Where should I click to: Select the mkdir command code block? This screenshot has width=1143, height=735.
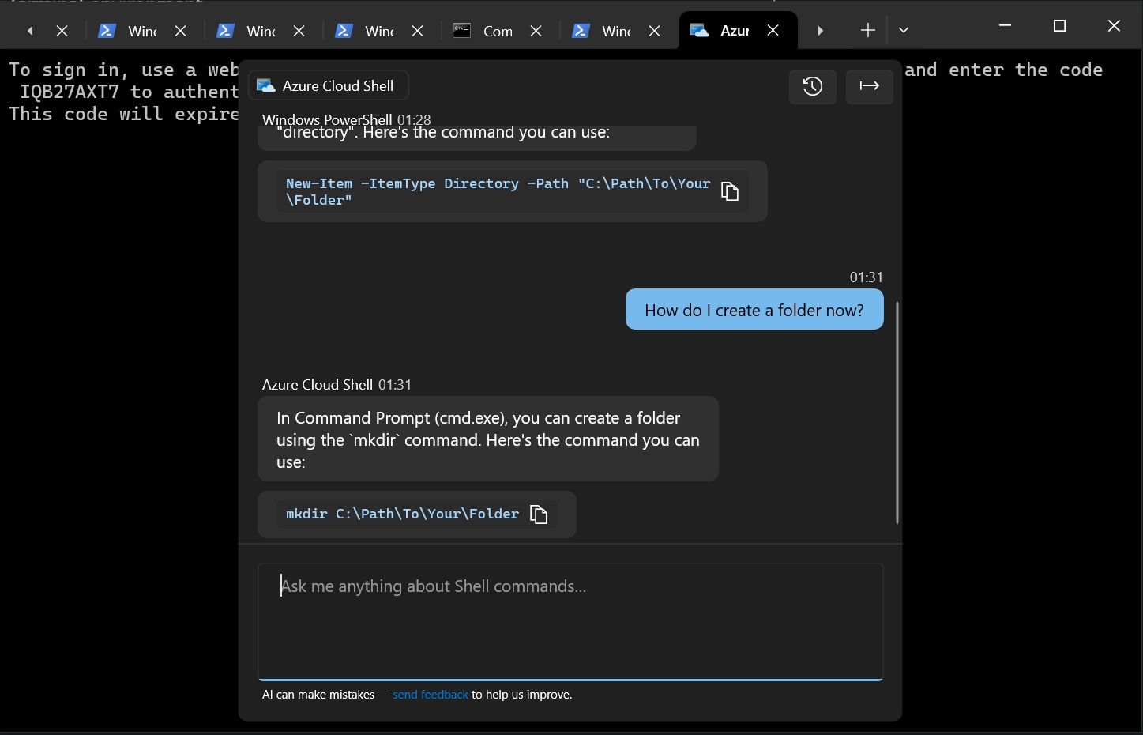403,514
